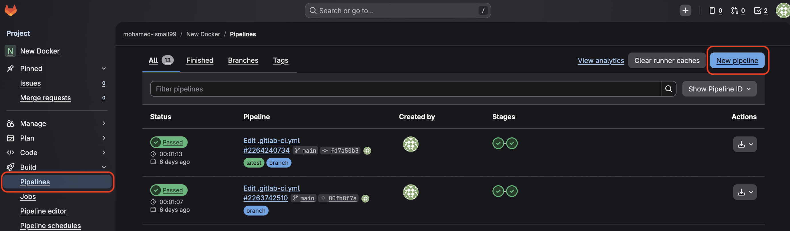This screenshot has width=790, height=231.
Task: Open commit 80fb8f7a link
Action: 342,198
